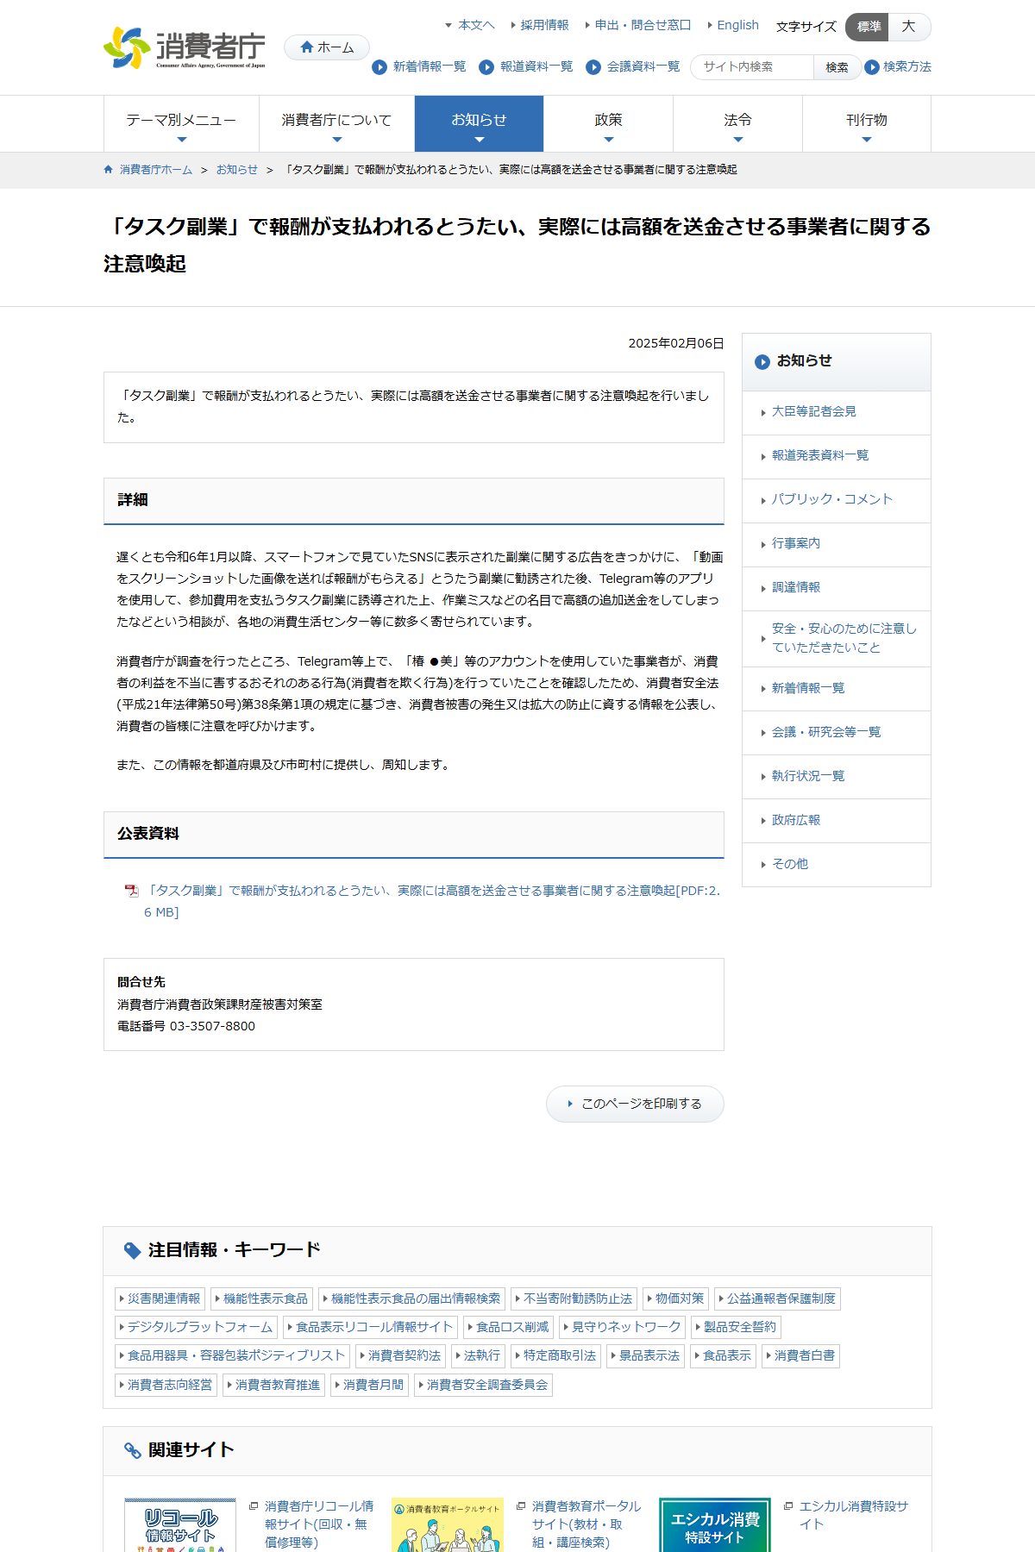Select 景品表示法 keyword tag

(x=646, y=1356)
